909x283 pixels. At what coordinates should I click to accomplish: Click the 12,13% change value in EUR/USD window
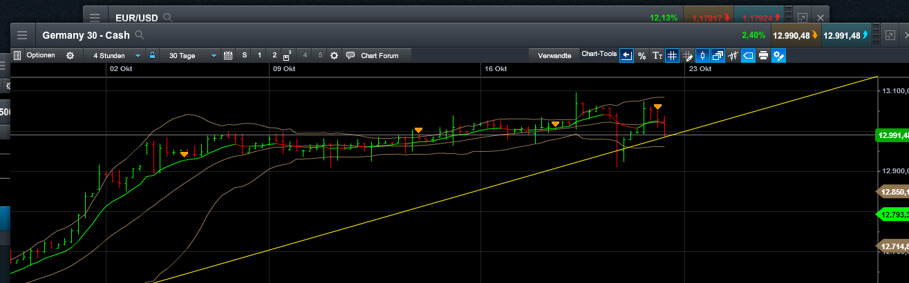[664, 17]
